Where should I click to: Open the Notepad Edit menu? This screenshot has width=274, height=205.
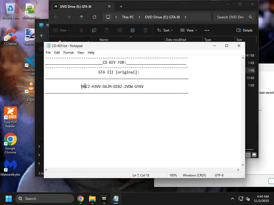pos(57,53)
